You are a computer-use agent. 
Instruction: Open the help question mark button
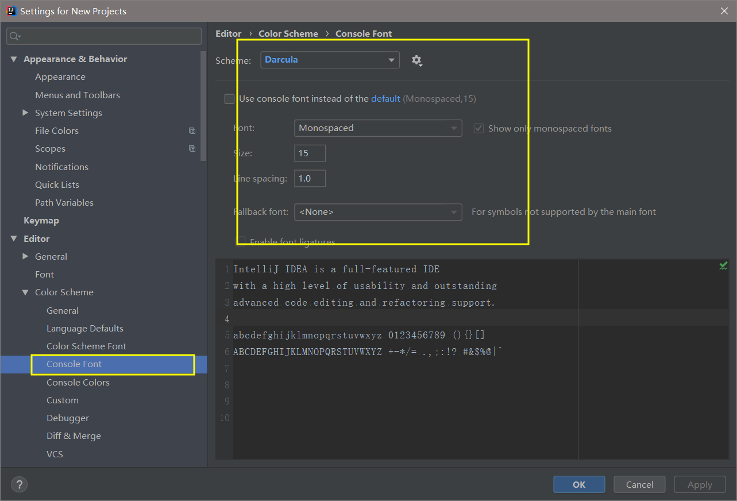point(19,484)
